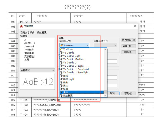Select the Standard style

[29, 47]
